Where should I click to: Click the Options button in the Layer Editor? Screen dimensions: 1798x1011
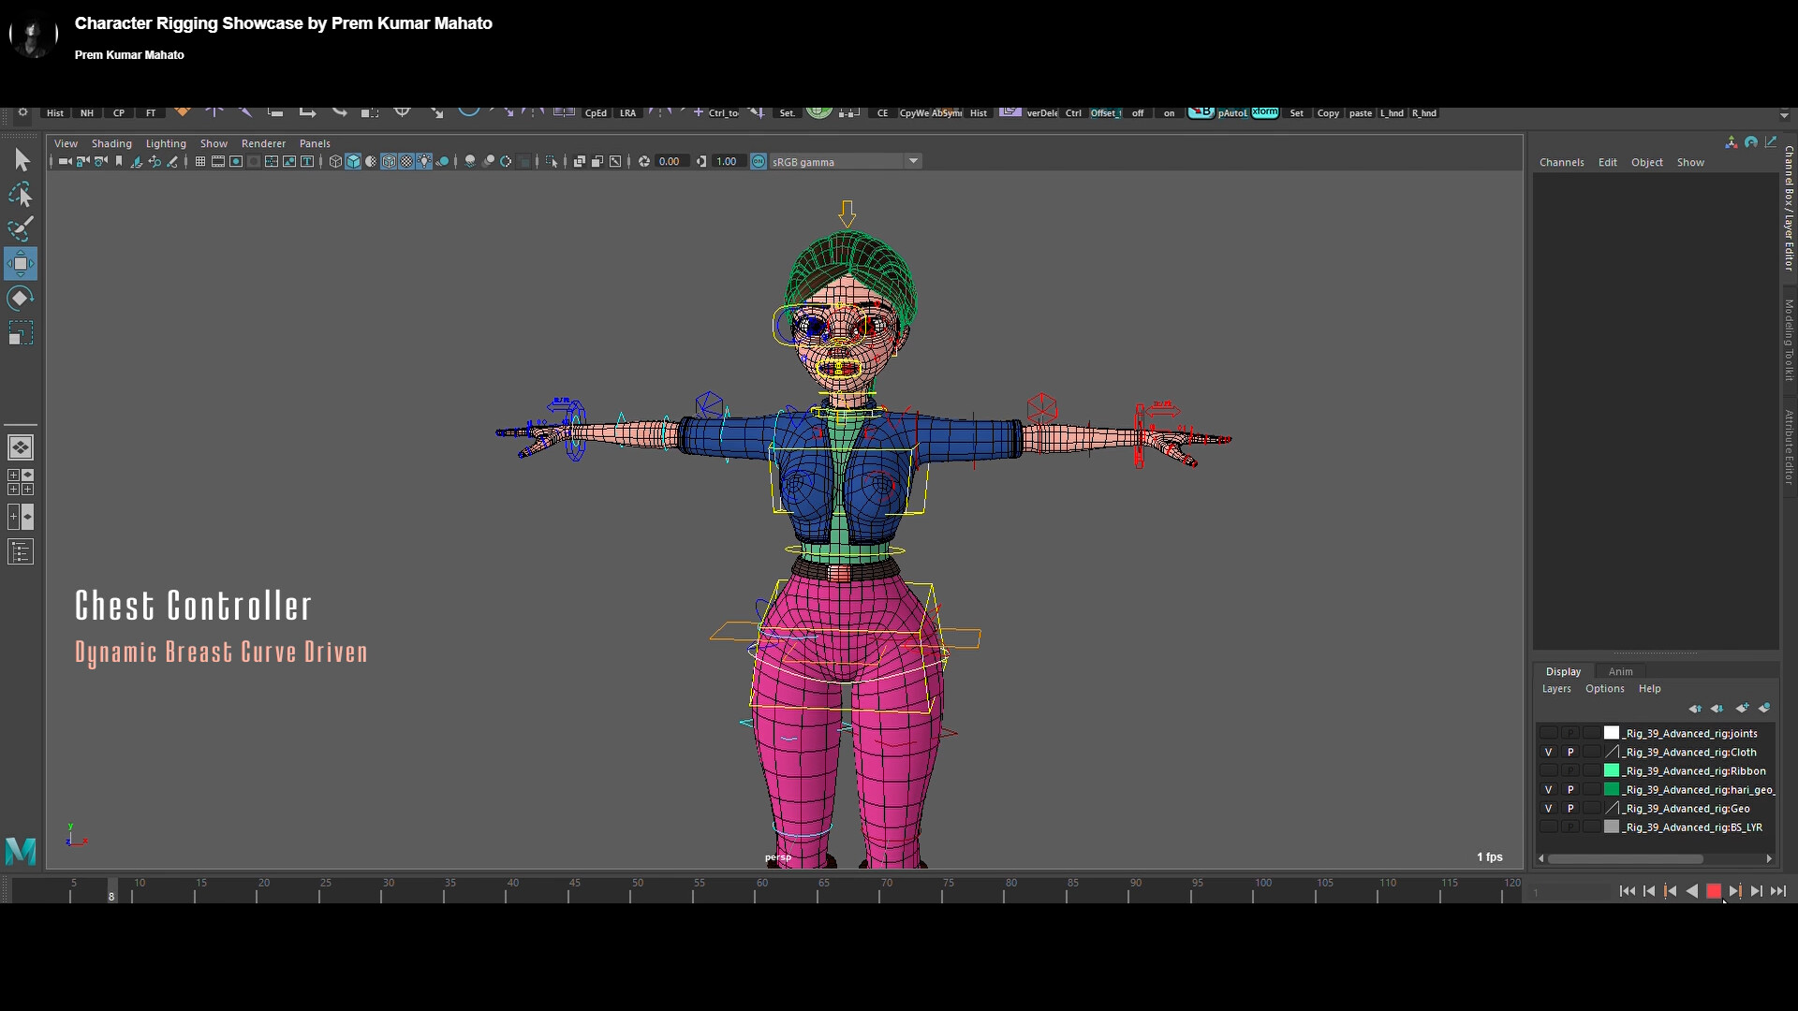click(1605, 689)
